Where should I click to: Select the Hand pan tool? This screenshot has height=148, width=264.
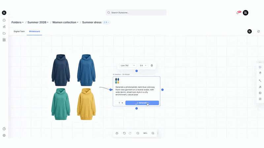[260, 73]
